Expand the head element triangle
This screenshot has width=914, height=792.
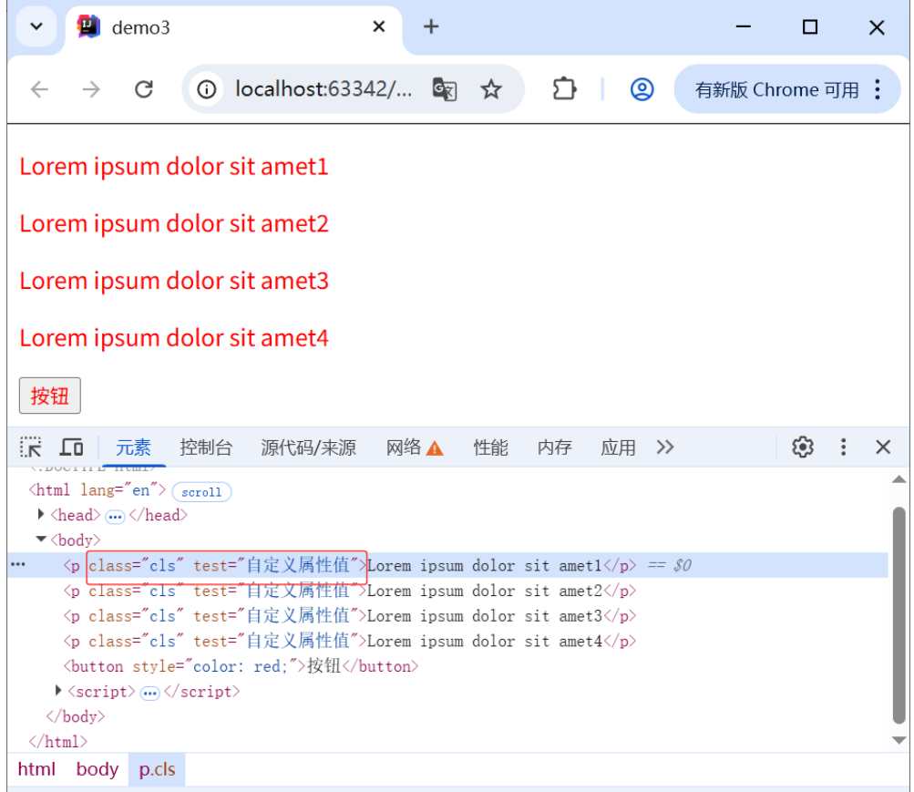tap(41, 514)
